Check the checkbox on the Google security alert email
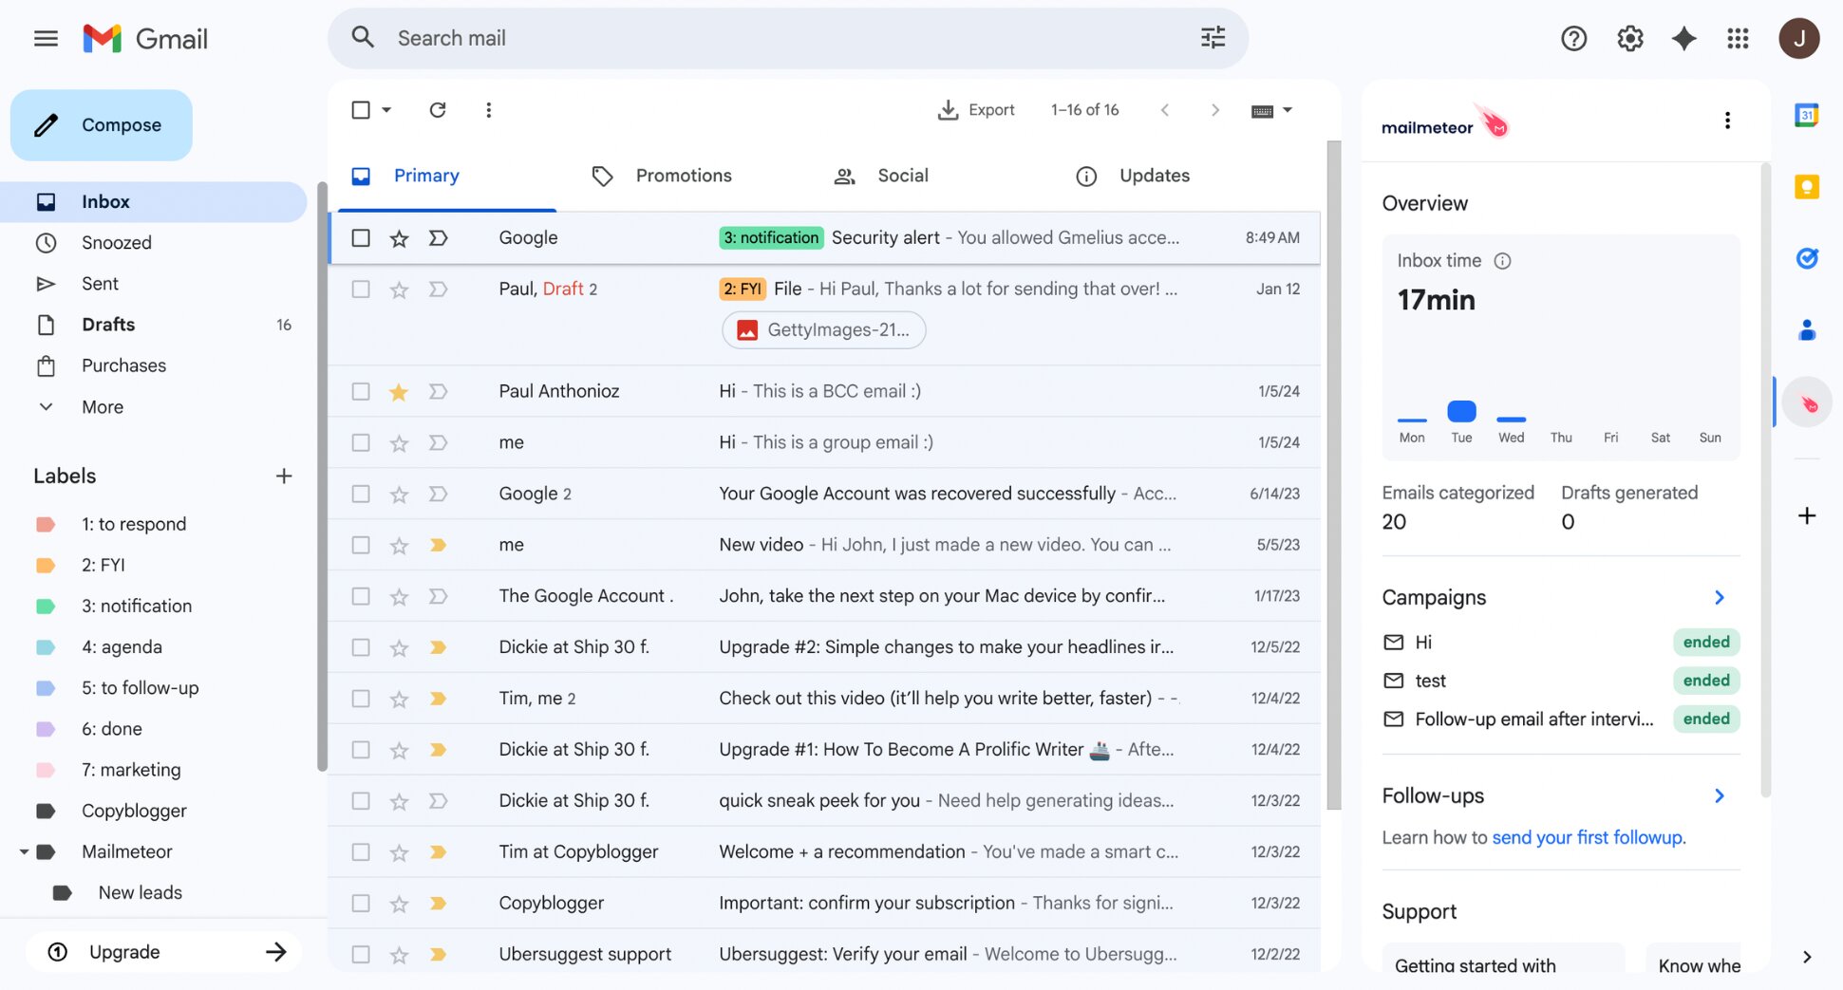The image size is (1843, 990). click(x=361, y=237)
